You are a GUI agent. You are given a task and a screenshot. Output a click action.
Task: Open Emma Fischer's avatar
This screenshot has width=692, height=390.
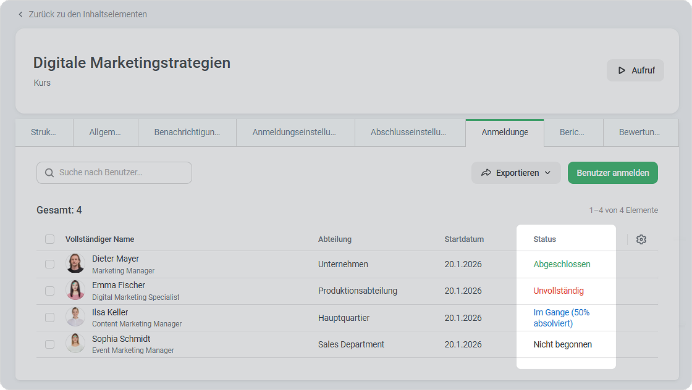pos(75,290)
